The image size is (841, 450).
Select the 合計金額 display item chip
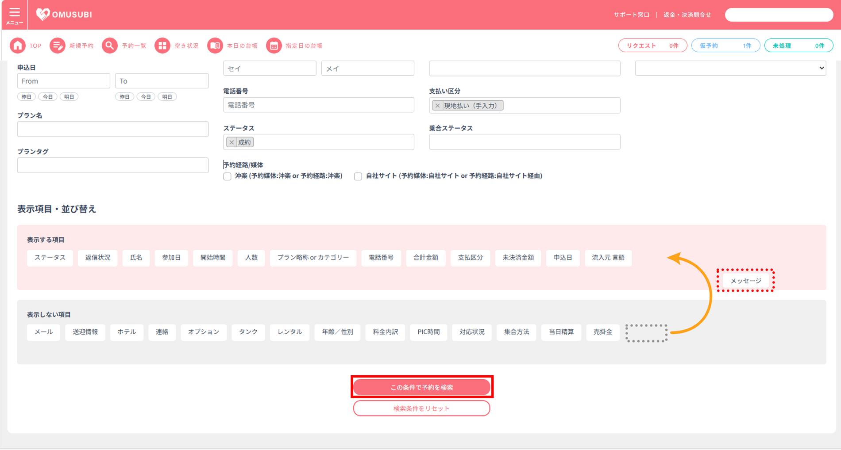pos(426,258)
